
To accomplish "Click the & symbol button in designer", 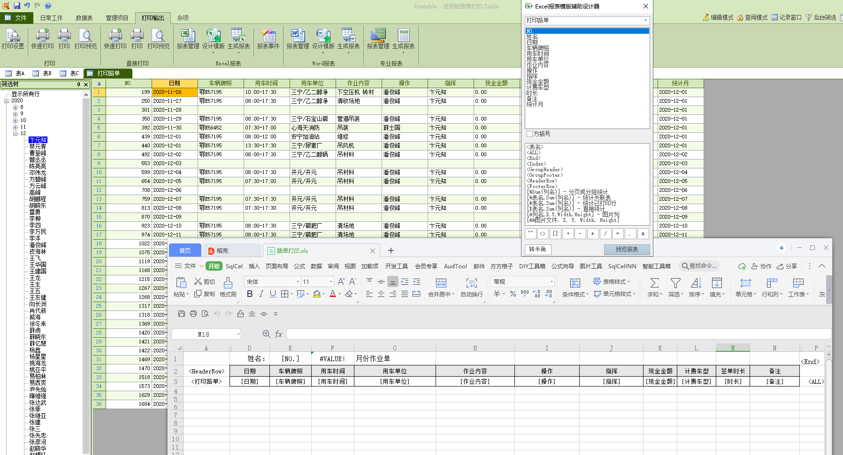I will pyautogui.click(x=643, y=233).
